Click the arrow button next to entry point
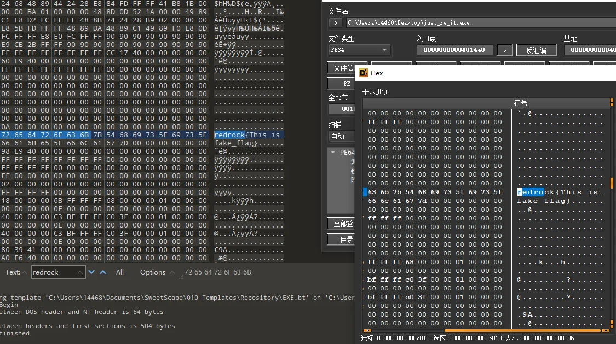The width and height of the screenshot is (616, 344). 504,50
